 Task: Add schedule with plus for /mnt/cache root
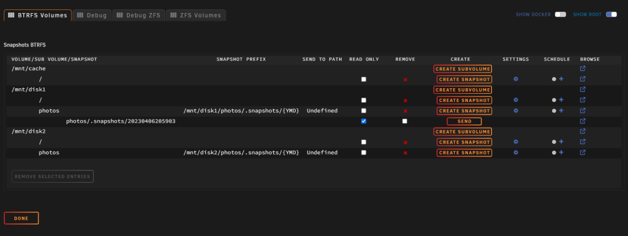(x=561, y=79)
